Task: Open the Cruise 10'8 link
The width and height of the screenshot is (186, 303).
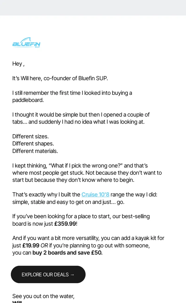Action: pos(95,194)
